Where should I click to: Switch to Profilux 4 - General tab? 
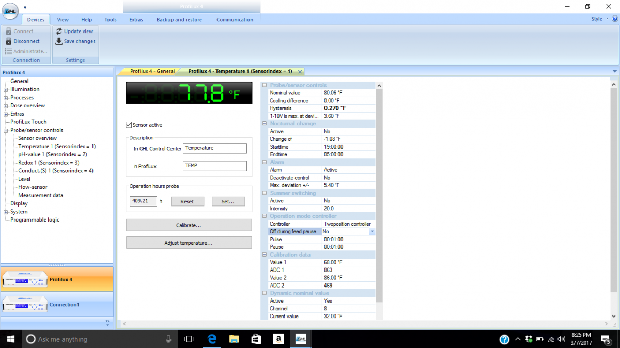coord(152,71)
